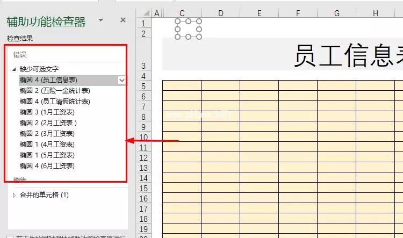Click 椭圆 2 (2月工资表) error entry

(x=47, y=123)
